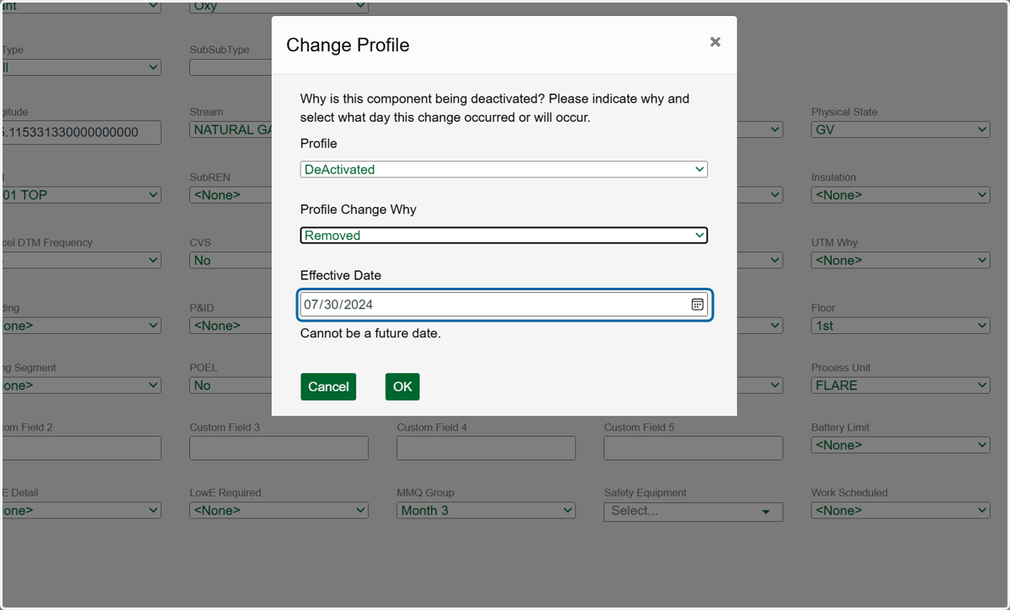Click the Custom Field 5 input
The height and width of the screenshot is (610, 1010).
pos(694,448)
